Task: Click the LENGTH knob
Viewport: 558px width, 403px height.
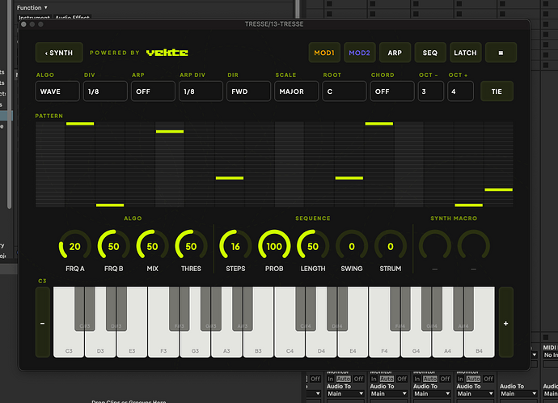Action: click(x=313, y=246)
